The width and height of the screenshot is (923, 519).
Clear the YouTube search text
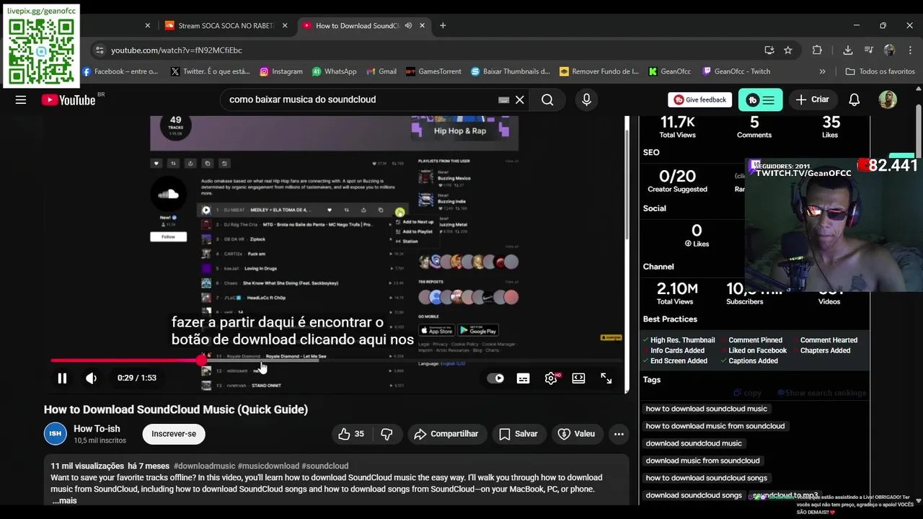click(519, 100)
